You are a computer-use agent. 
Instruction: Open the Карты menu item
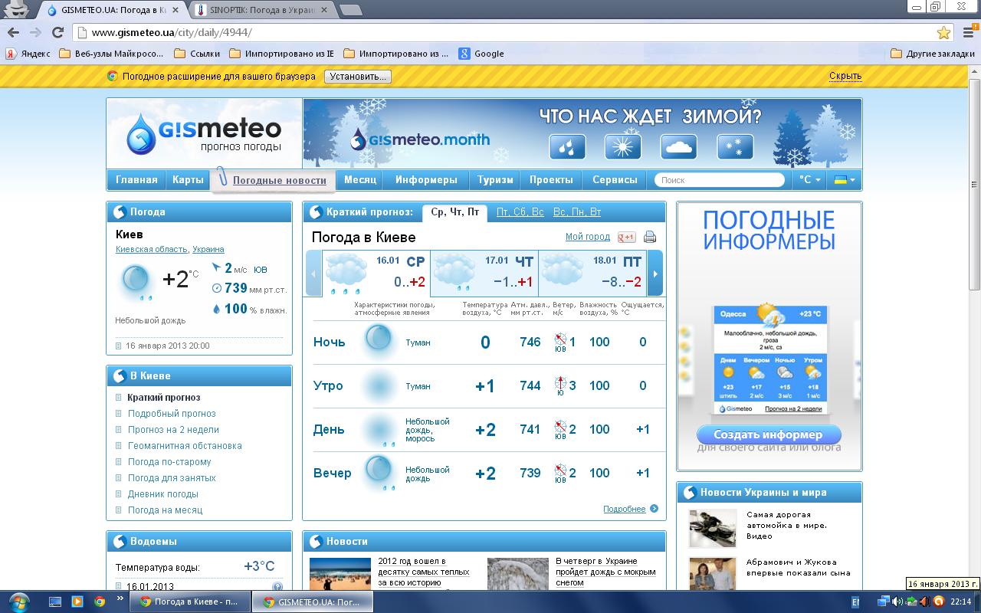188,180
